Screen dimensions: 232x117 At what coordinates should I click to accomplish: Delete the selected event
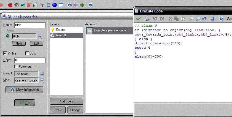pyautogui.click(x=58, y=110)
